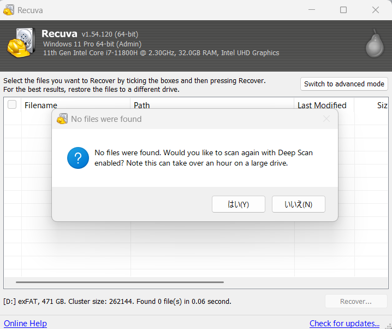Viewport: 392px width, 329px height.
Task: Click the Piriform pear logo
Action: 373,44
